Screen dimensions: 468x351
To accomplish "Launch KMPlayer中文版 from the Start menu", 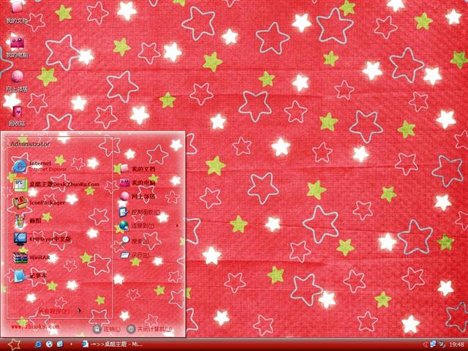I will tap(42, 239).
